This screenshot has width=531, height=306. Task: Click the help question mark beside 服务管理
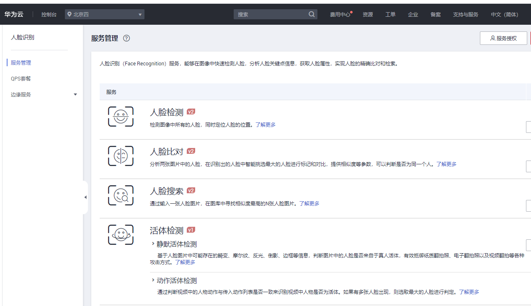[x=126, y=38]
